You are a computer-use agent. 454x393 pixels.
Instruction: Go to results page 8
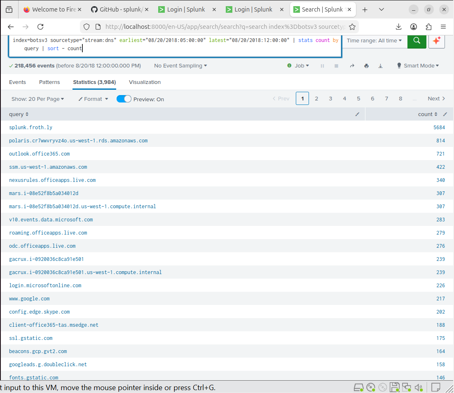(x=400, y=99)
